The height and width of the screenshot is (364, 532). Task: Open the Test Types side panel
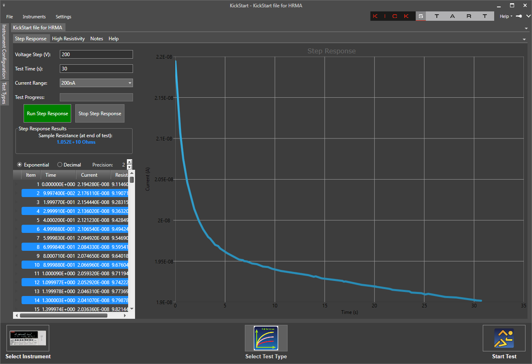coord(4,93)
